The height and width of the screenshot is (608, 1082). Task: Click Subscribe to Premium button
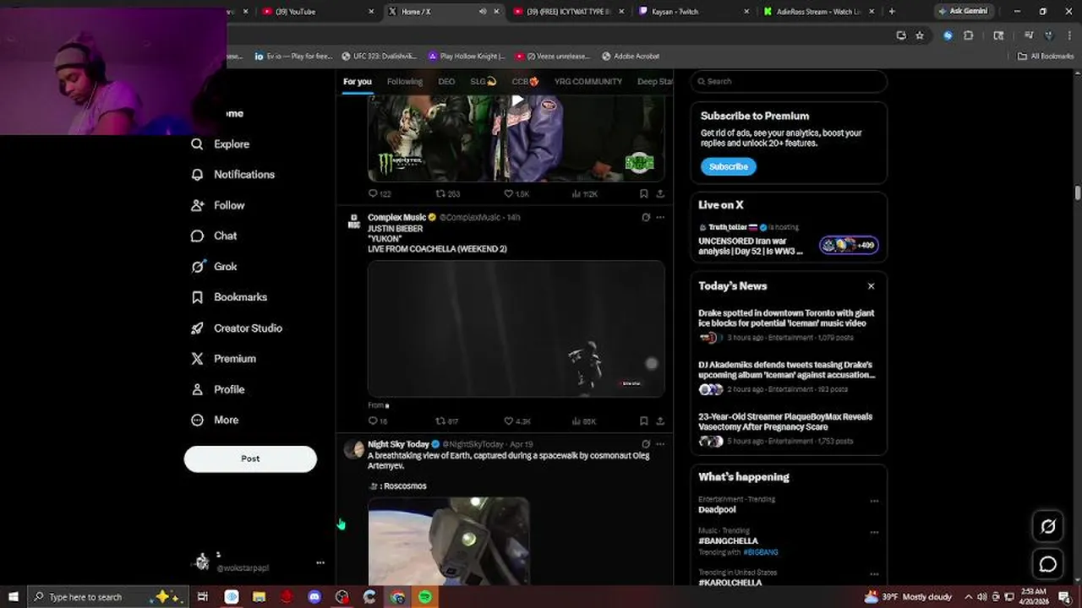728,166
